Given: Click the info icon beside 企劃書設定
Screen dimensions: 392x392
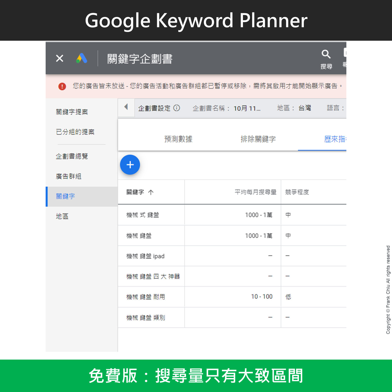Looking at the screenshot, I should coord(177,108).
